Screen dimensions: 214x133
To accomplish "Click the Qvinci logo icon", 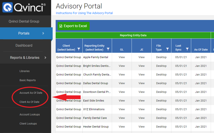I will 8,7.
